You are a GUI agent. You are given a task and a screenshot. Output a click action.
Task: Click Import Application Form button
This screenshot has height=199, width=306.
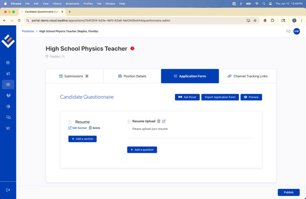coord(220,97)
